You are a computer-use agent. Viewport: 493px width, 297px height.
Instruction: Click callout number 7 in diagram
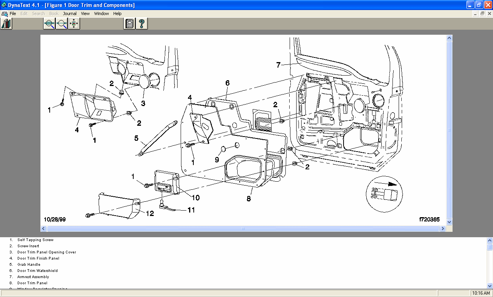278,65
